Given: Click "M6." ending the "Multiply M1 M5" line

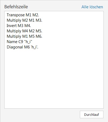Looking at the screenshot, I should [x=39, y=36].
